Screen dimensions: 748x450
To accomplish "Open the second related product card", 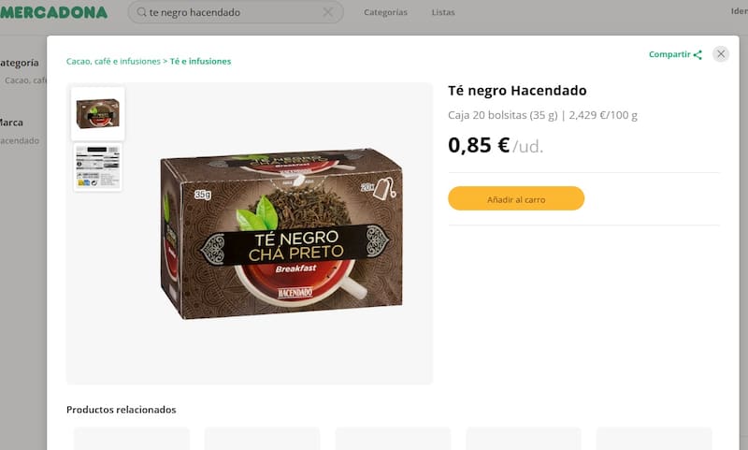I will [263, 439].
